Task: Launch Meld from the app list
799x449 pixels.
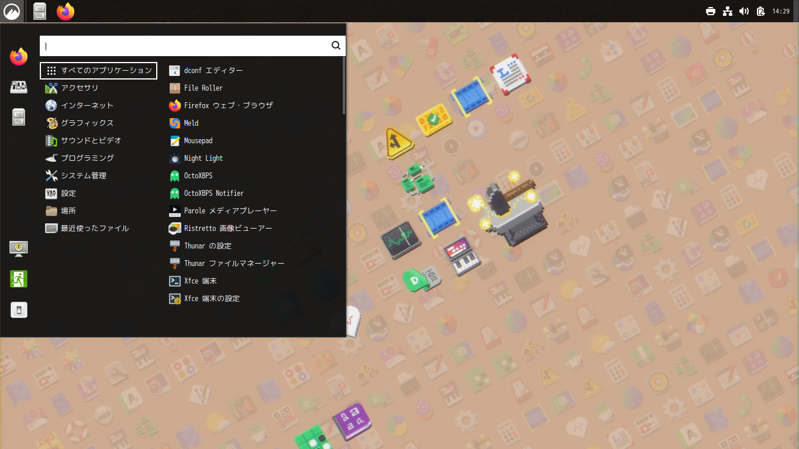Action: [x=253, y=123]
